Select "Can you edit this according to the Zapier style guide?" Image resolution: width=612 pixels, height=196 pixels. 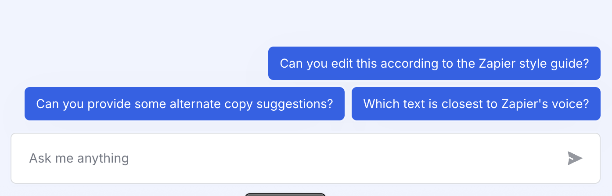434,63
